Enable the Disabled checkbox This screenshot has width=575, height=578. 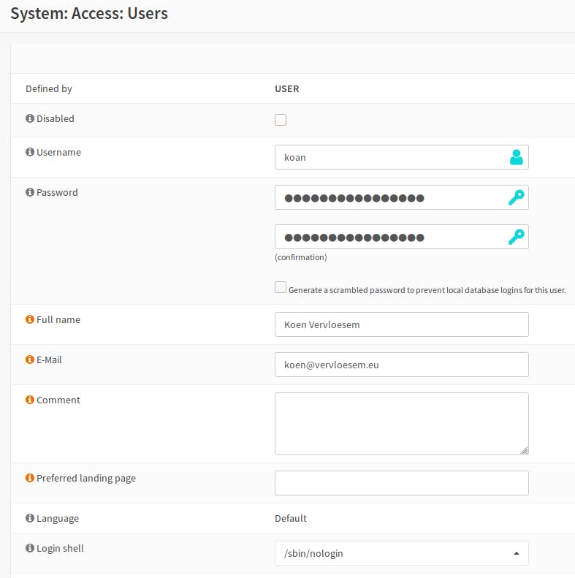pyautogui.click(x=281, y=120)
